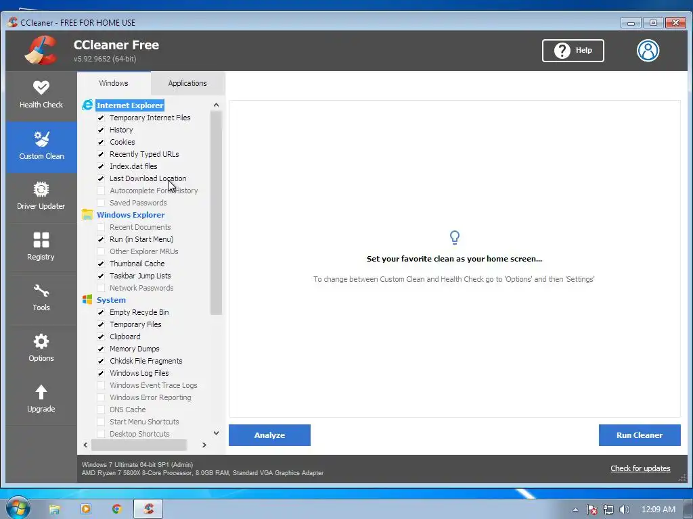Open CCleaner Options
This screenshot has width=693, height=519.
pos(41,349)
